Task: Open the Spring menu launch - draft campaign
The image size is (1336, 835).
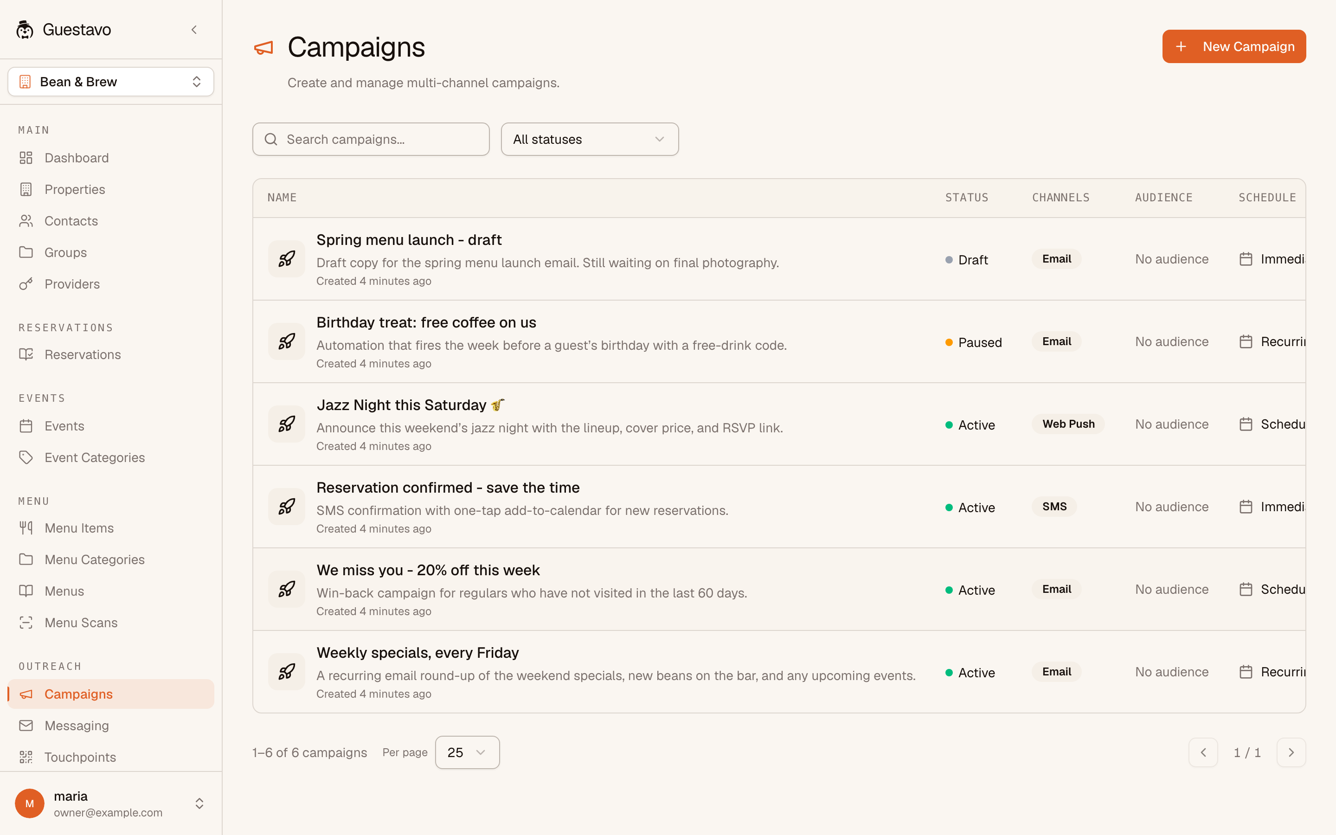Action: click(409, 240)
